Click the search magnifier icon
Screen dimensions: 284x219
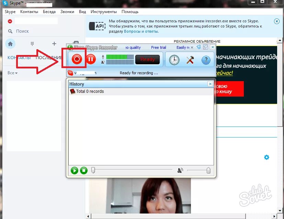pyautogui.click(x=10, y=31)
